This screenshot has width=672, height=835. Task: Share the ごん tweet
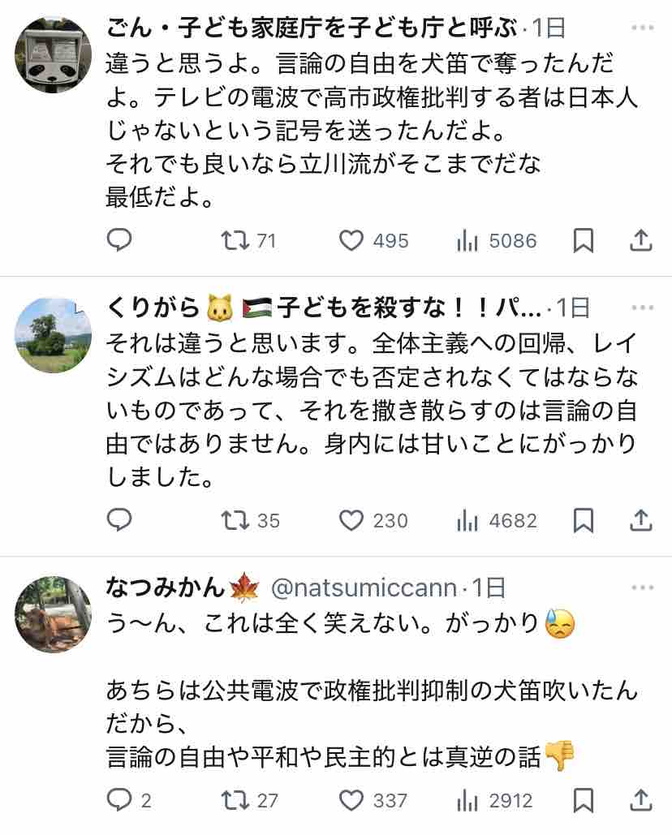coord(641,241)
